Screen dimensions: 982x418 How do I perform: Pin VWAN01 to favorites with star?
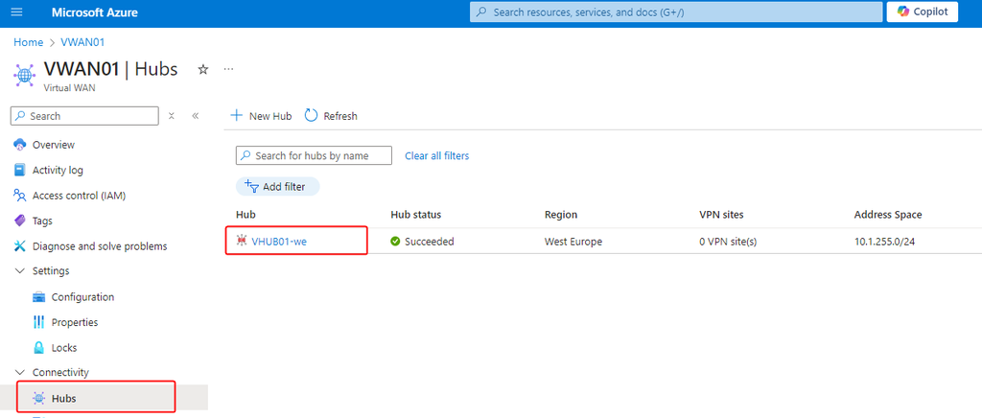coord(203,69)
